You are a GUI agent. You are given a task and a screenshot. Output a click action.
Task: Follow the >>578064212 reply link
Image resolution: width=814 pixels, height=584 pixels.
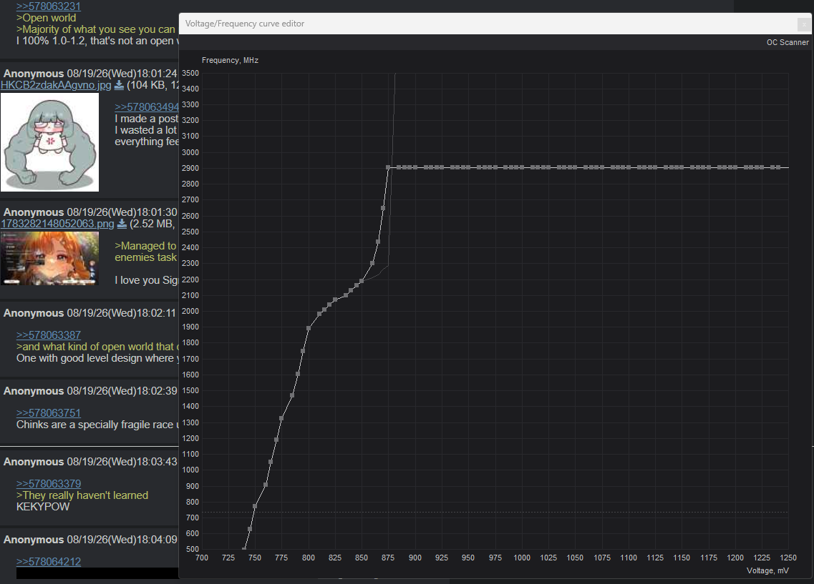(48, 561)
